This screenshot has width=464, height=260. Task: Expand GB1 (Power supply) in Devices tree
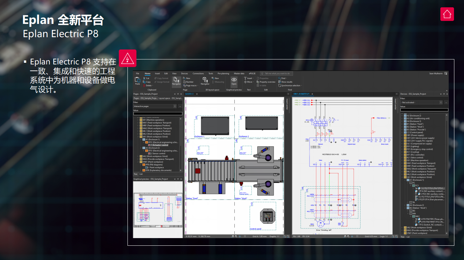[x=402, y=135]
